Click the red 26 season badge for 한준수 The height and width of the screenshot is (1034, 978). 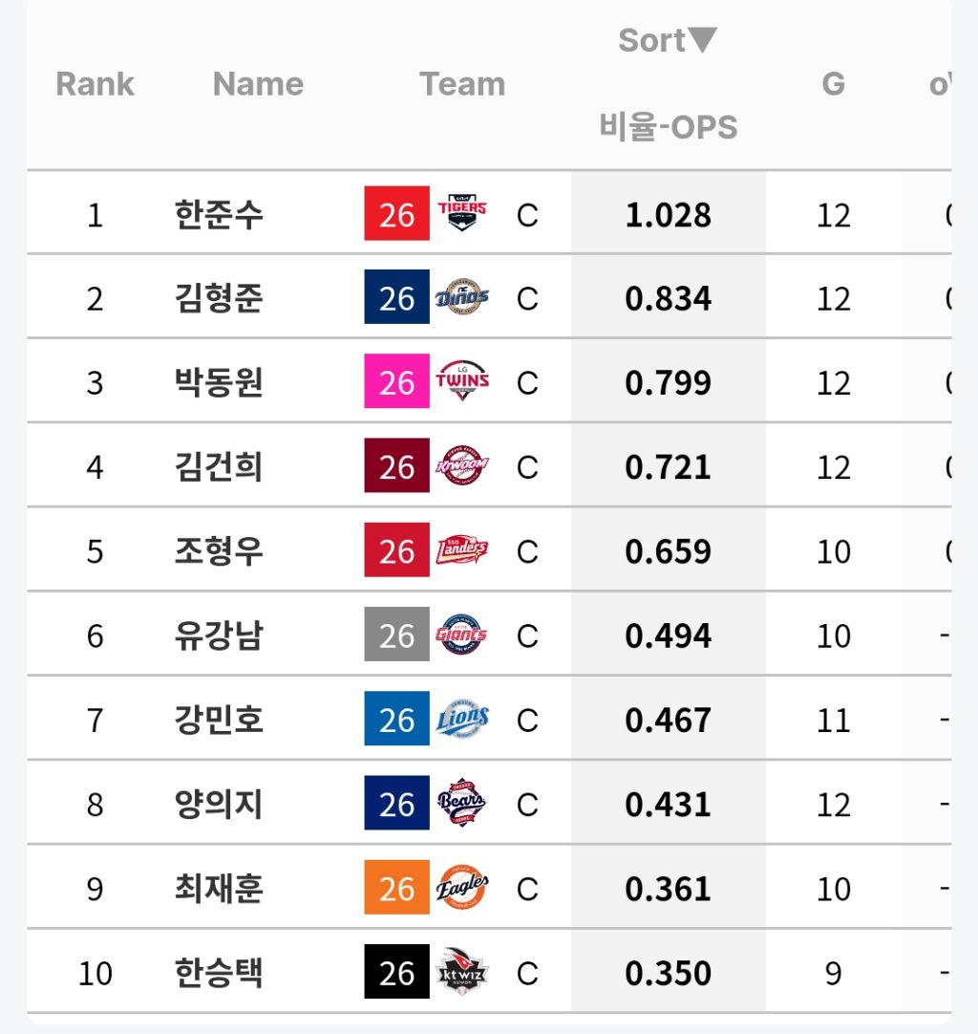click(x=396, y=213)
